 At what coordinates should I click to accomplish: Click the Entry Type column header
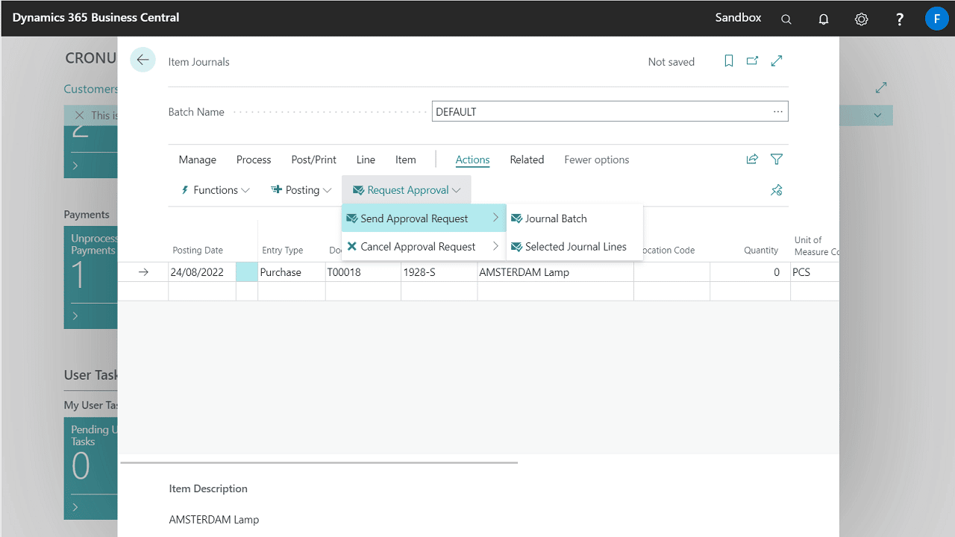click(x=282, y=251)
